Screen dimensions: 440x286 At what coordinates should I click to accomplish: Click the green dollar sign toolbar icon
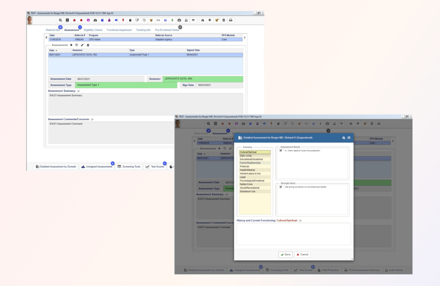pos(172,20)
